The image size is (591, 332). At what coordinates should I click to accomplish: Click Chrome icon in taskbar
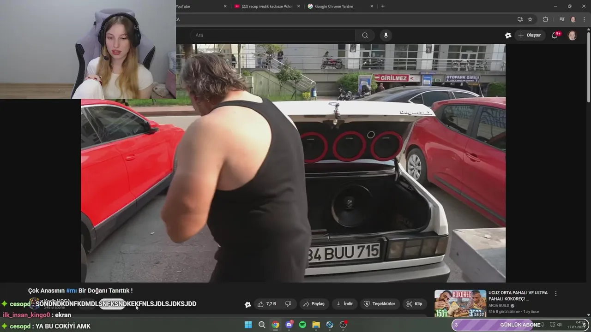coord(275,325)
